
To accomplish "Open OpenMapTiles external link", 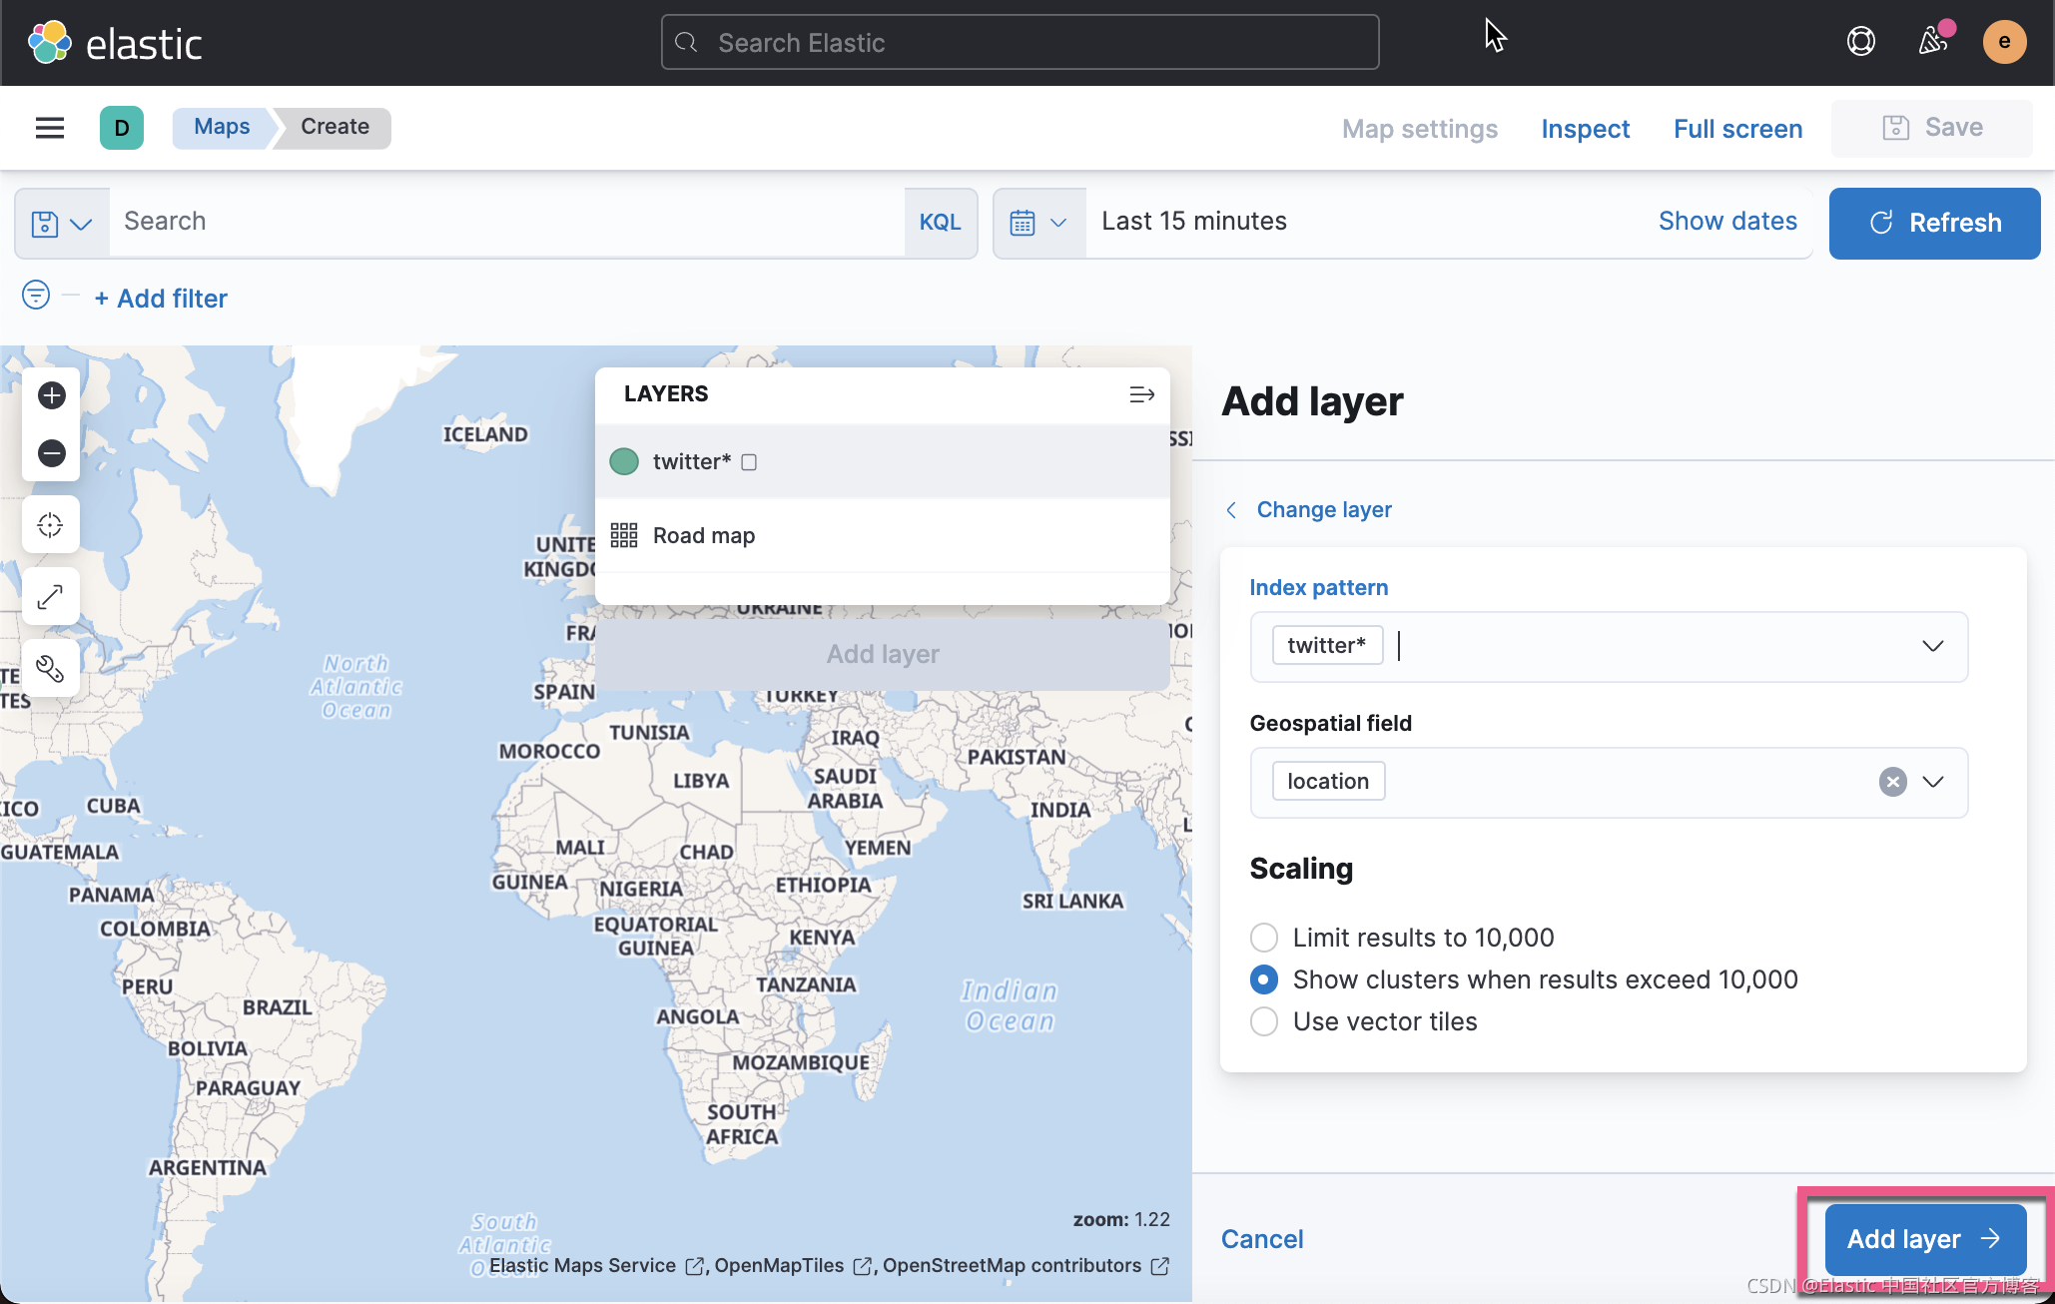I will [793, 1266].
